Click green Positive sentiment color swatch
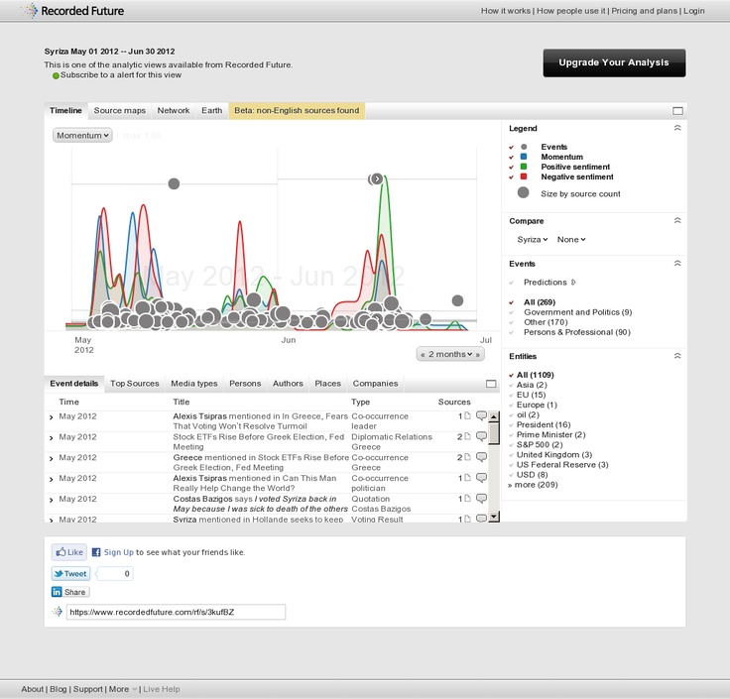Screen dimensions: 730x699 tap(524, 167)
